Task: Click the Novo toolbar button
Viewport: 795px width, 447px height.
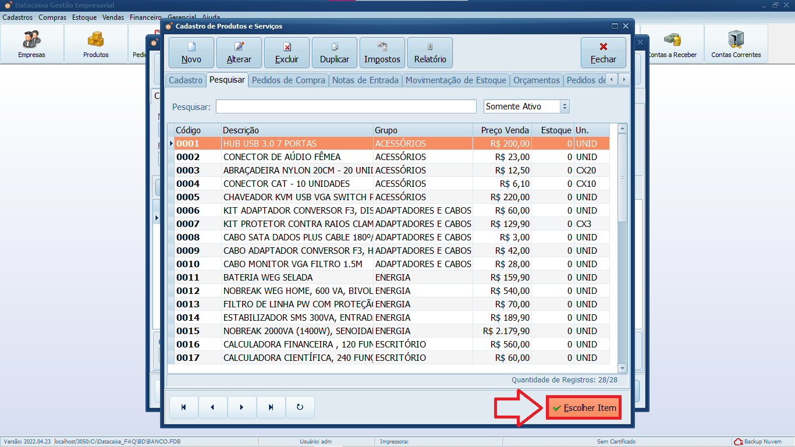Action: click(x=191, y=52)
